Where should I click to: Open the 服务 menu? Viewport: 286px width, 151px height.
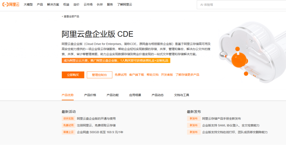coord(110,4)
